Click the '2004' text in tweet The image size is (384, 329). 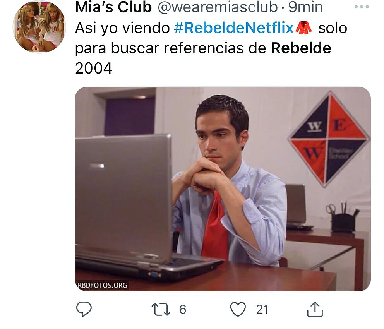pos(94,68)
